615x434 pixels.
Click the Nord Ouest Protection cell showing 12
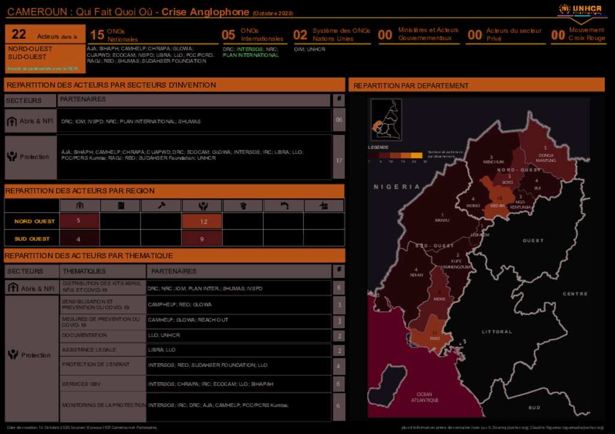pyautogui.click(x=203, y=221)
